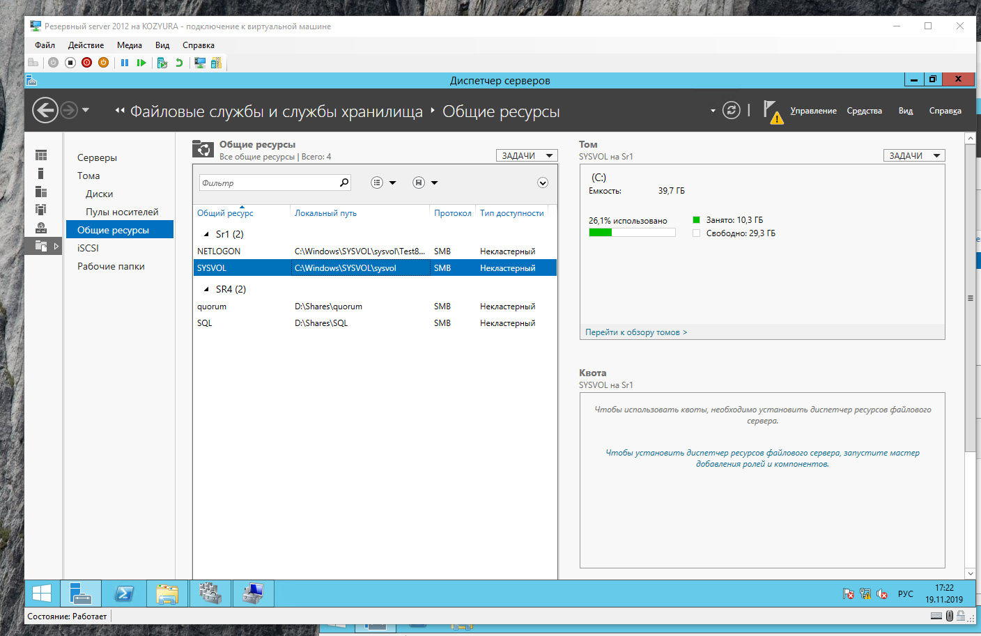981x636 pixels.
Task: Click the network computers taskbar icon
Action: 254,594
